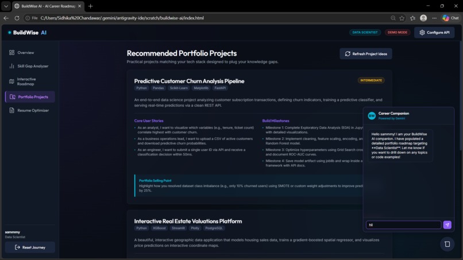Click the Resume Optimizer document icon

12,110
